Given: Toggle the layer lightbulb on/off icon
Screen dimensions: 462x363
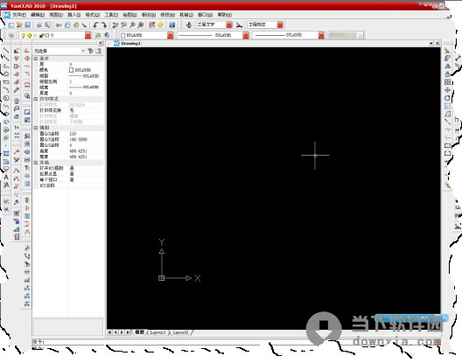Looking at the screenshot, I should click(x=23, y=35).
